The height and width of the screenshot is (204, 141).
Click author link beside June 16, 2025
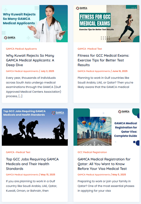94,71
